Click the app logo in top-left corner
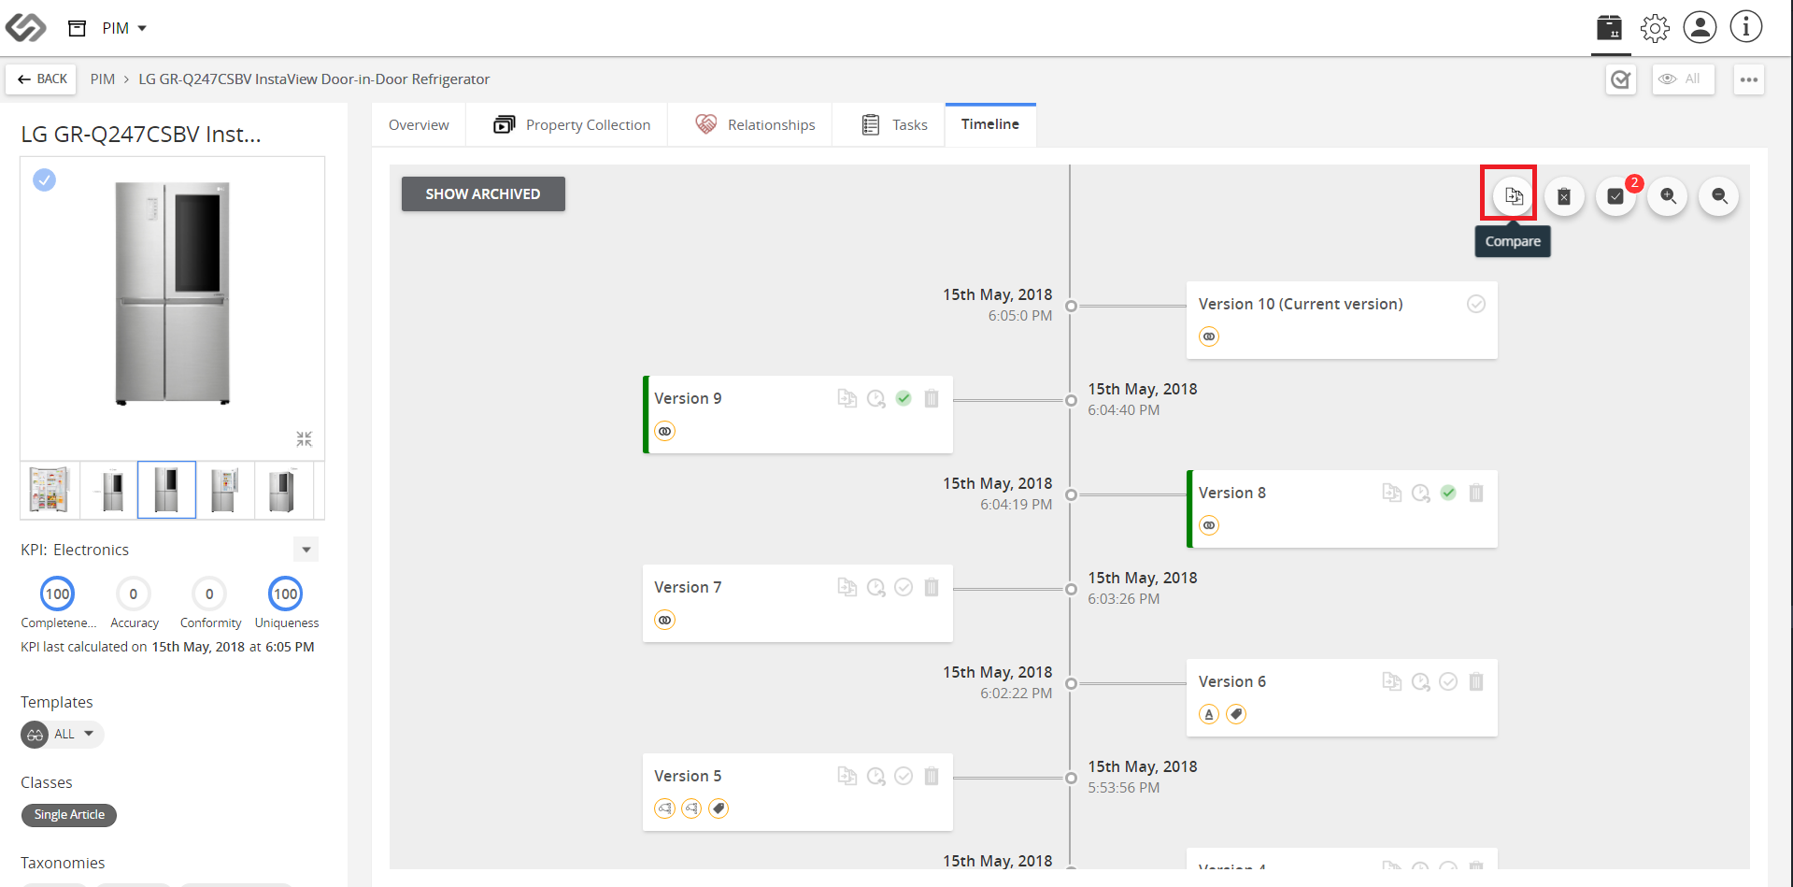Screen dimensions: 1793x887 pos(25,28)
